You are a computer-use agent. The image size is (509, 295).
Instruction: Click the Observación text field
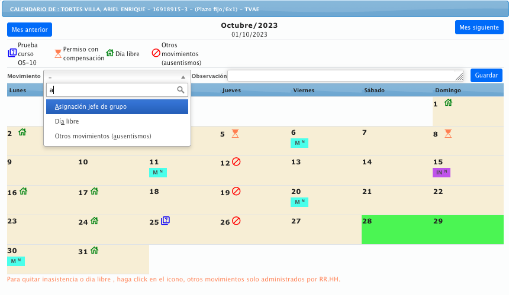point(340,76)
